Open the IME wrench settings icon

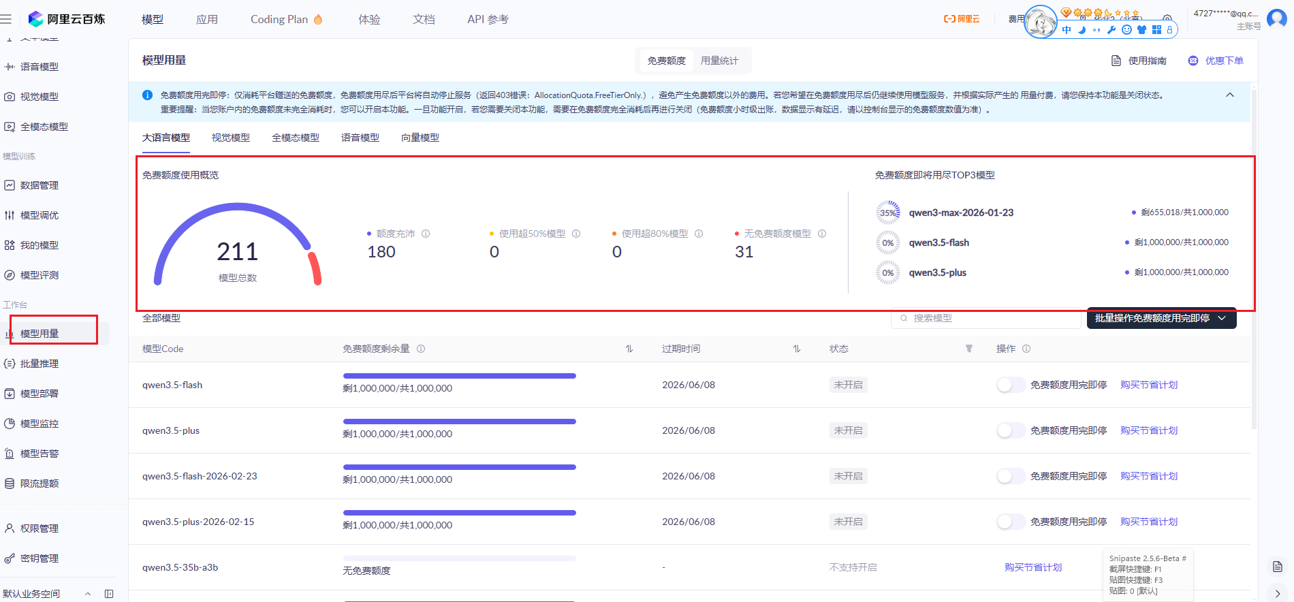coord(1111,30)
